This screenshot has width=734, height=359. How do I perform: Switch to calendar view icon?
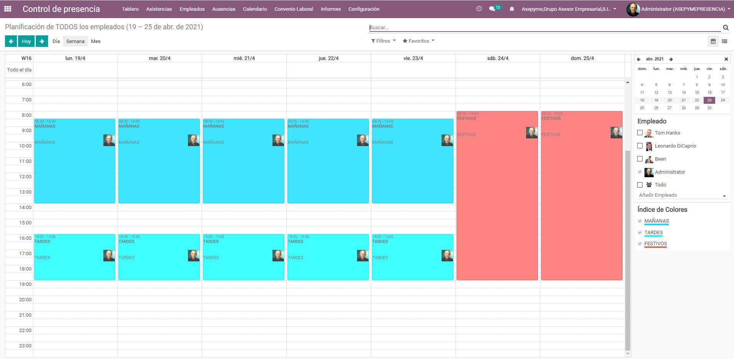coord(713,41)
